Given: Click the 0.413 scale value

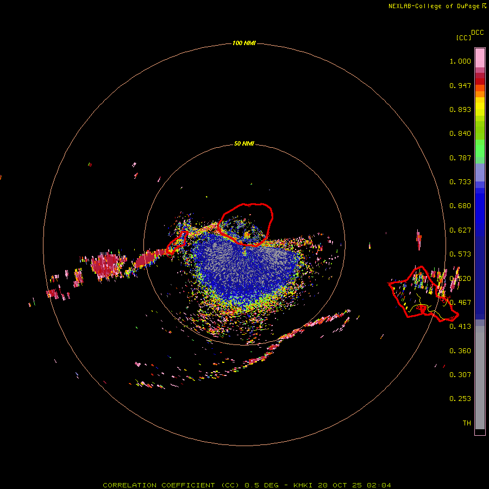Looking at the screenshot, I should pyautogui.click(x=460, y=327).
